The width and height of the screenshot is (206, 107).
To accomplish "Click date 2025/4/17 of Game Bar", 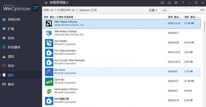I will tap(173, 81).
